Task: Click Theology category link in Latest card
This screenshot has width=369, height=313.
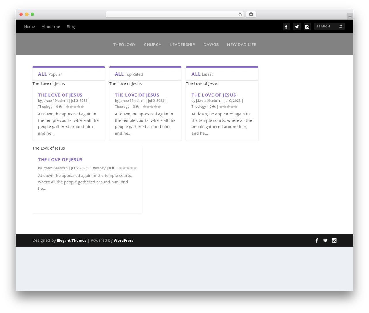Action: [x=199, y=107]
